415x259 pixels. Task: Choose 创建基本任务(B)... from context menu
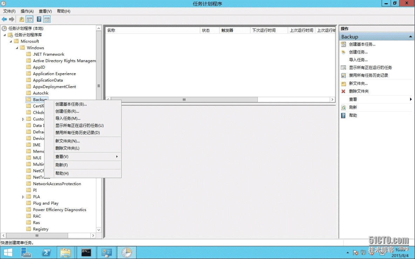click(x=71, y=104)
